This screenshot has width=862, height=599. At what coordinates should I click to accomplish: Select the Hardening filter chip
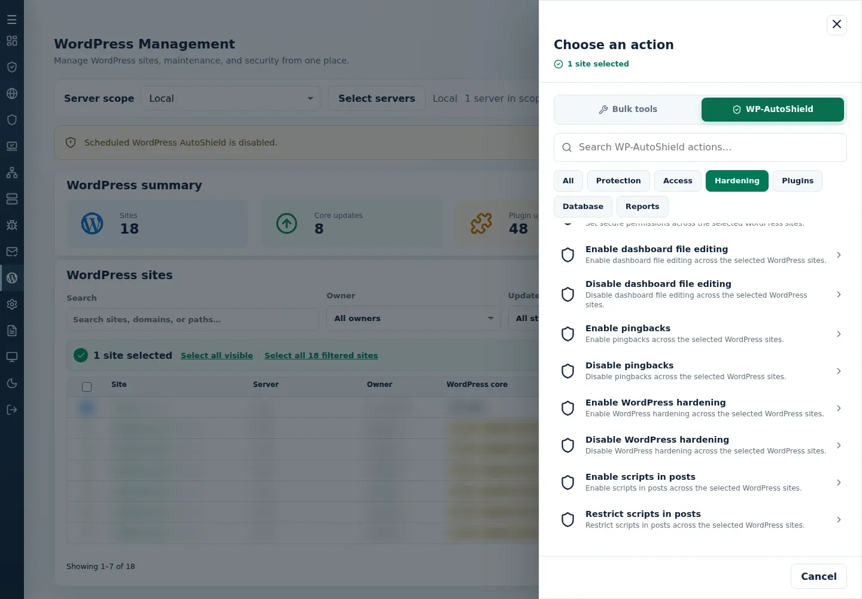[737, 181]
